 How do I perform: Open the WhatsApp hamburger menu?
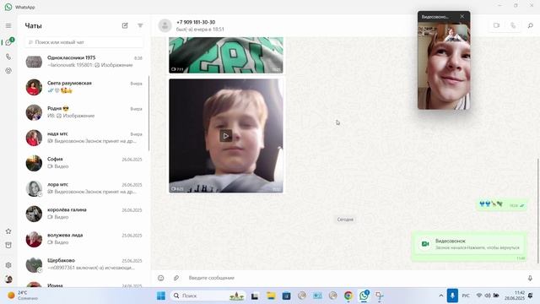pyautogui.click(x=8, y=26)
